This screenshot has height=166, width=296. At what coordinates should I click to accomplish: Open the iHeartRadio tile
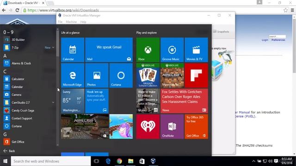pyautogui.click(x=148, y=127)
